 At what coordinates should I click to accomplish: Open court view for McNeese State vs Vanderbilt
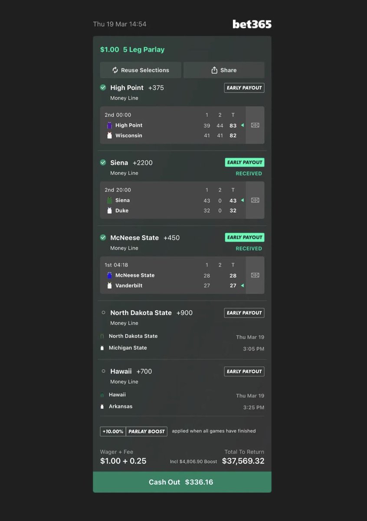coord(255,275)
